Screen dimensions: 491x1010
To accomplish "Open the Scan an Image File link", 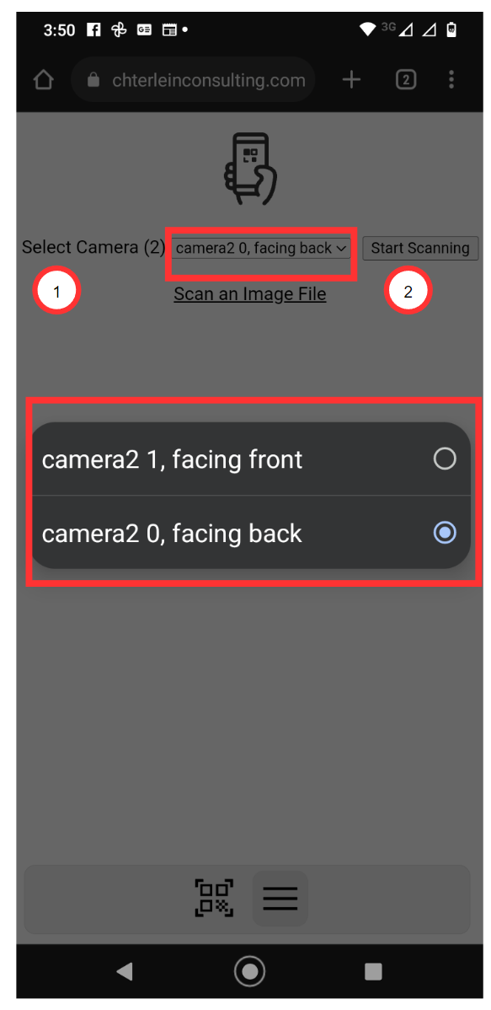I will [x=249, y=293].
